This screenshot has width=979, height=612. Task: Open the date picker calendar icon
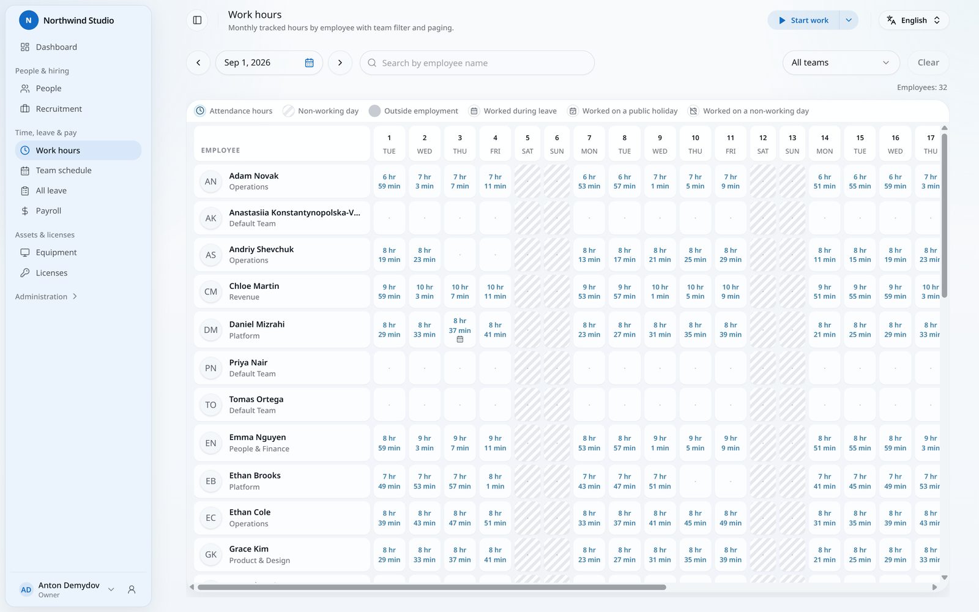pos(309,63)
